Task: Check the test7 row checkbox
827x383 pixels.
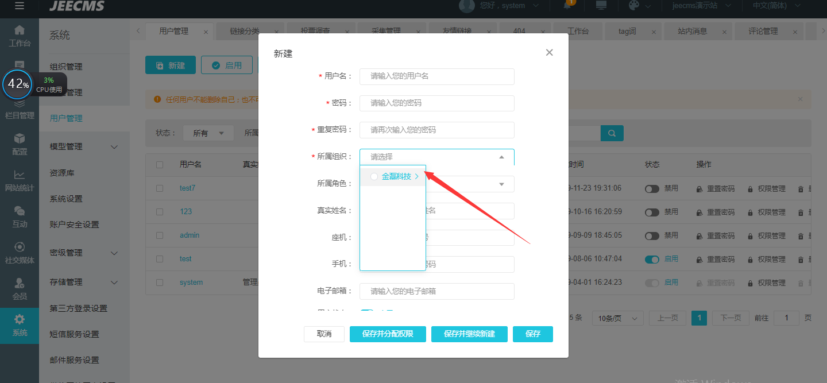Action: point(160,188)
